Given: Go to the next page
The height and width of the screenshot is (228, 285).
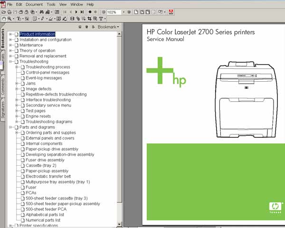Looking at the screenshot, I should click(x=76, y=12).
